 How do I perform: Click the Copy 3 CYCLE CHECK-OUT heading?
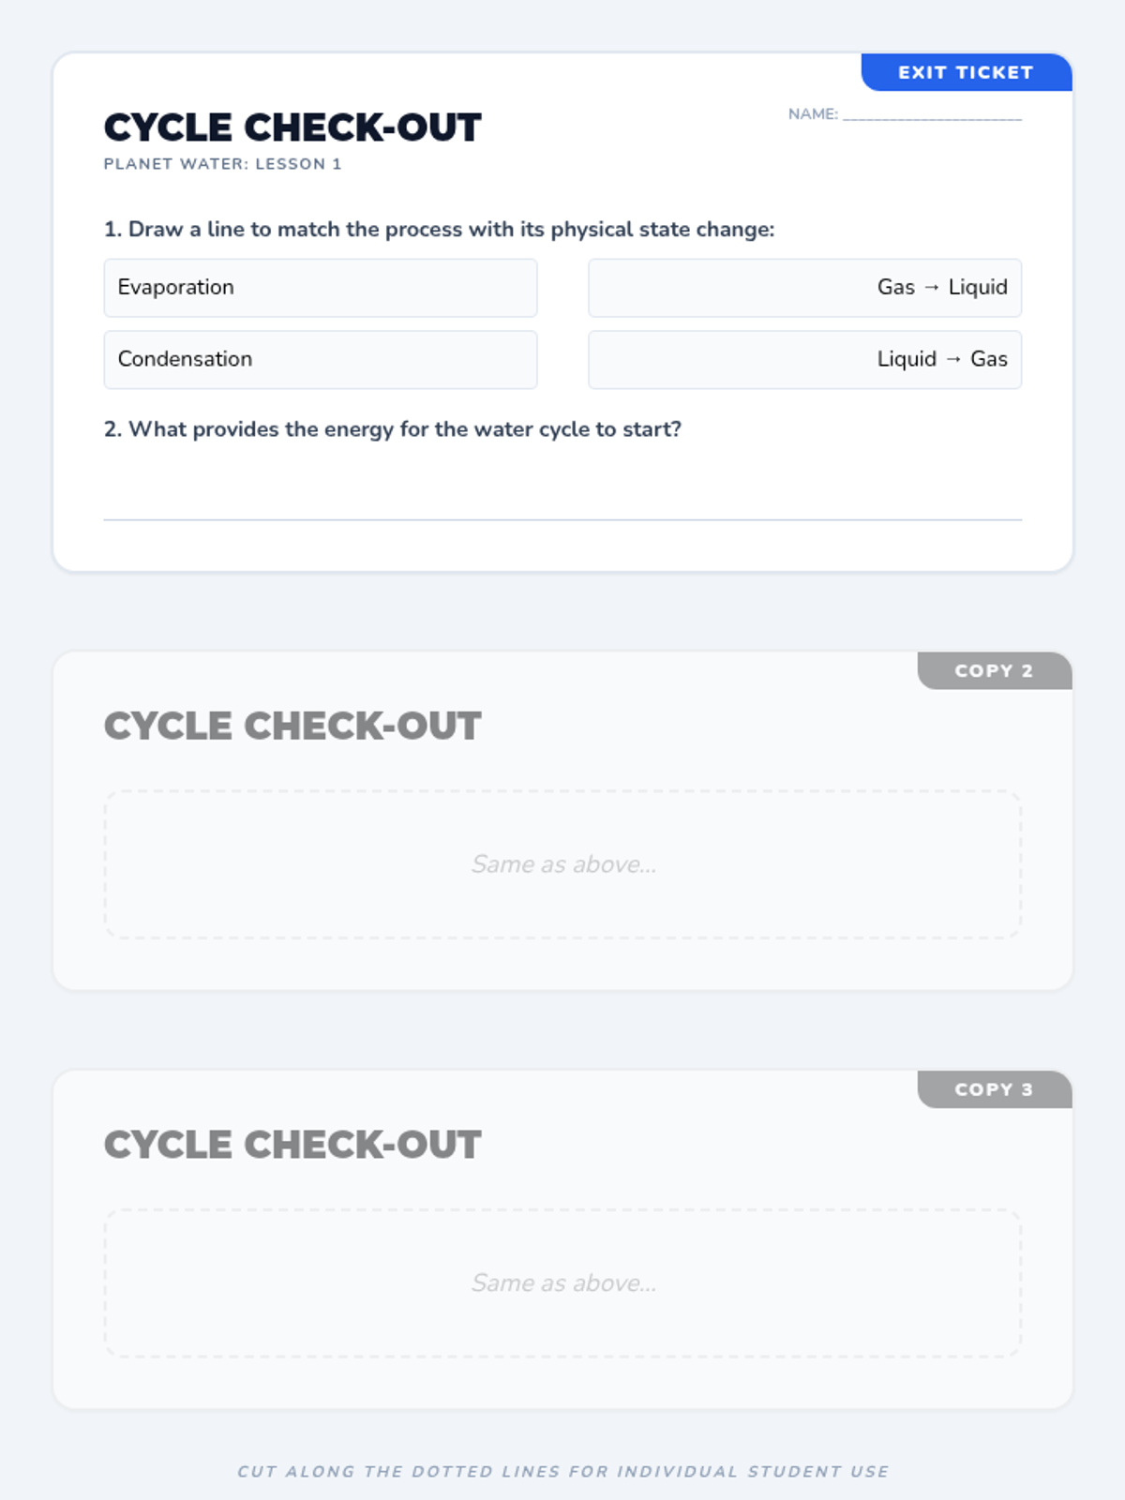click(x=292, y=1145)
